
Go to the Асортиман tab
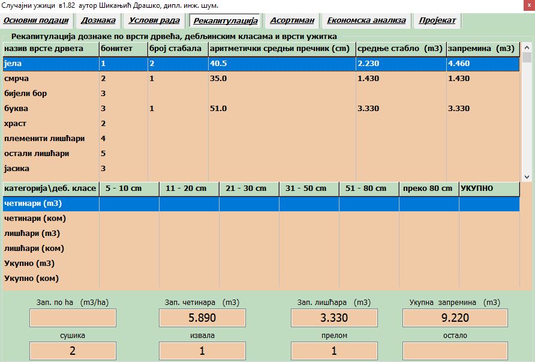point(292,20)
